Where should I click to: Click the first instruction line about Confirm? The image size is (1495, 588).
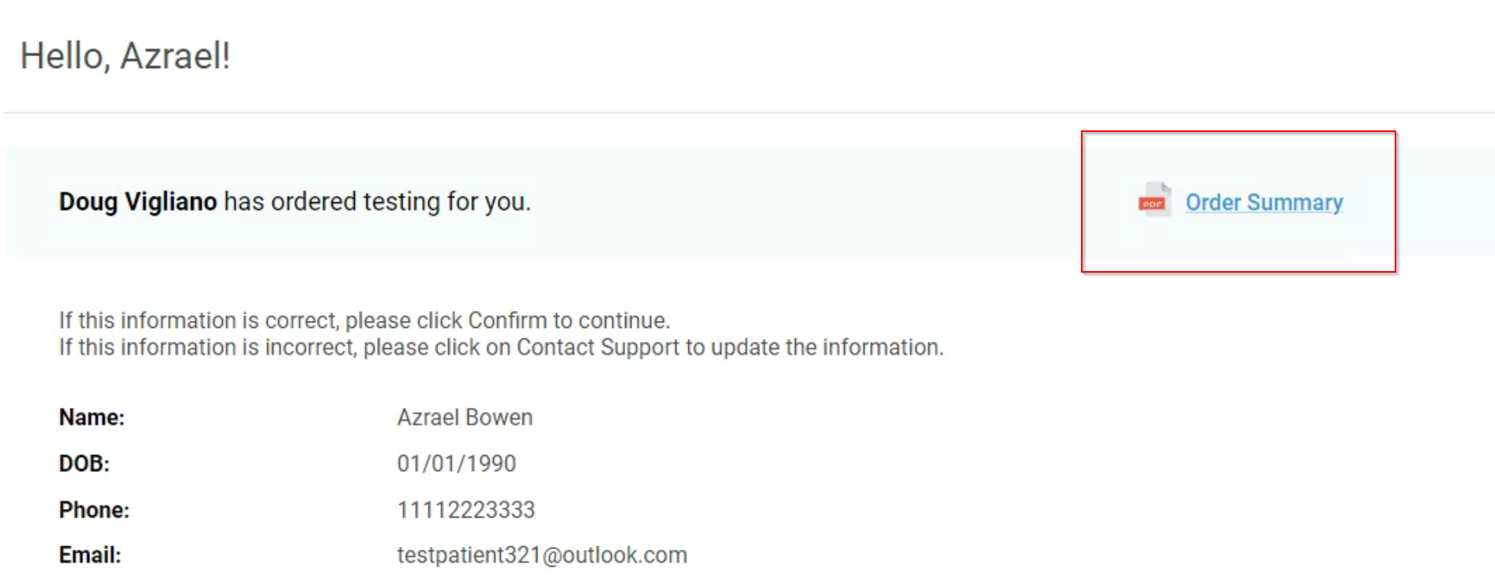coord(364,320)
